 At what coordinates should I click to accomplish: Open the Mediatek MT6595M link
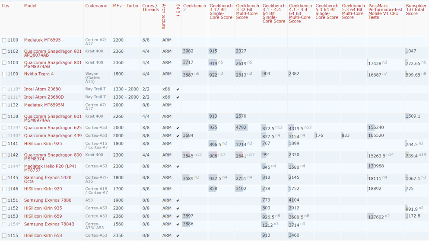(x=44, y=105)
